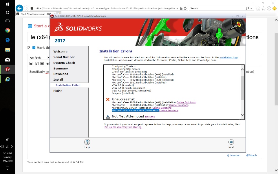Toggle Underline formatting in forum editor
The height and width of the screenshot is (174, 278).
click(42, 64)
